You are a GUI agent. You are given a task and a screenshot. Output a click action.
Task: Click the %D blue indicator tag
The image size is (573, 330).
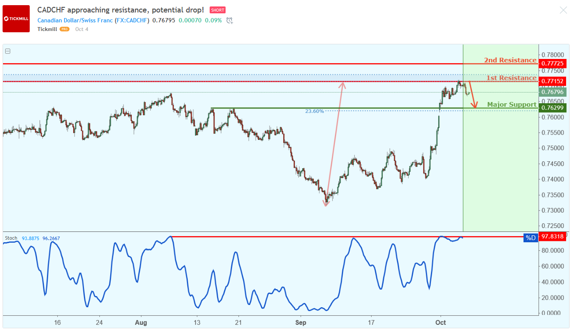531,237
